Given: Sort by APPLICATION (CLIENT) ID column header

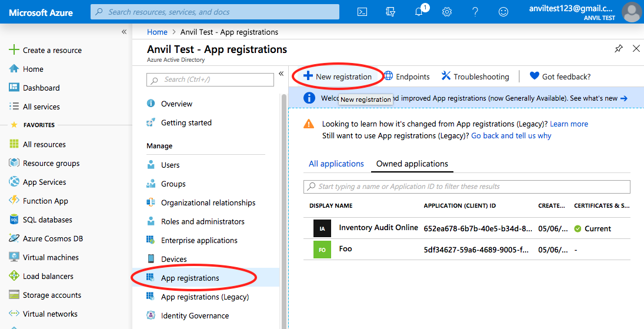Looking at the screenshot, I should click(x=459, y=205).
